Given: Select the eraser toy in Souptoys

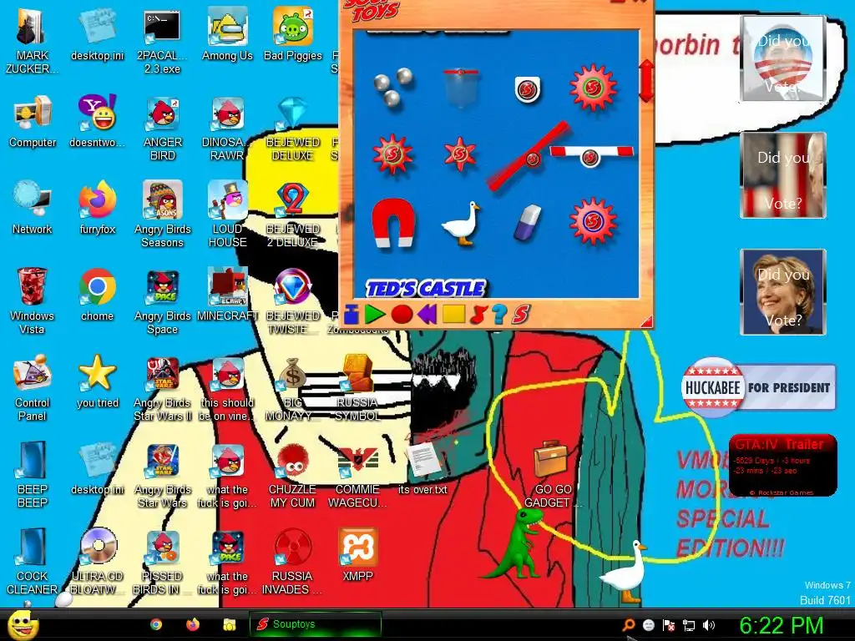Looking at the screenshot, I should coord(528,222).
